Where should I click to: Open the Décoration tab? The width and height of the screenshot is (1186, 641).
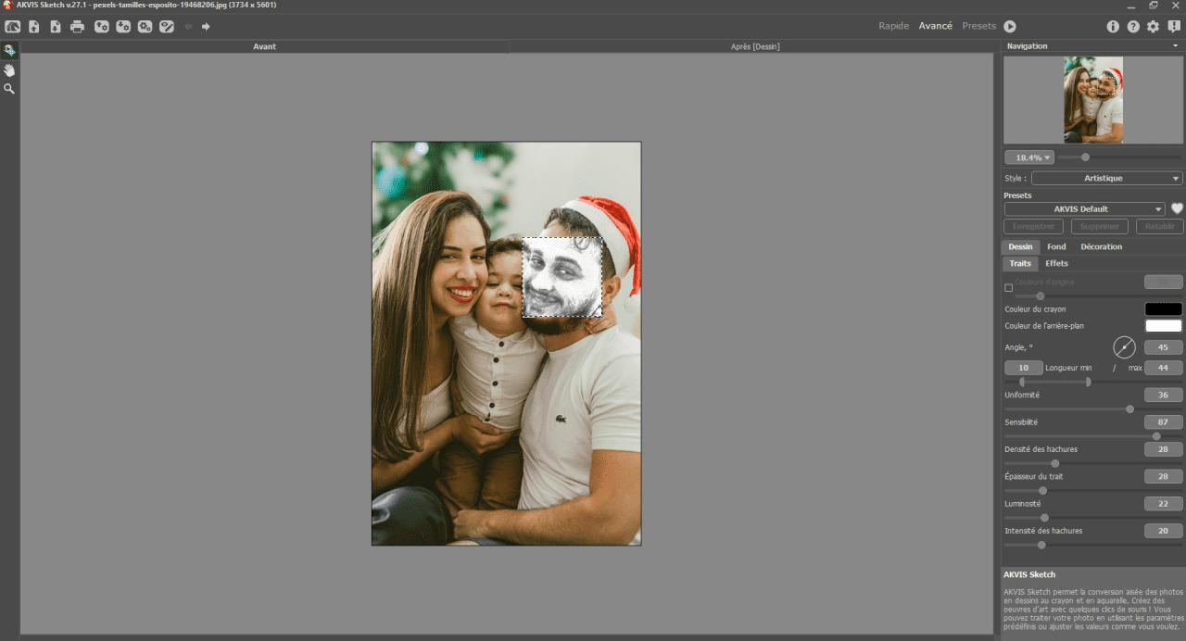click(x=1101, y=247)
